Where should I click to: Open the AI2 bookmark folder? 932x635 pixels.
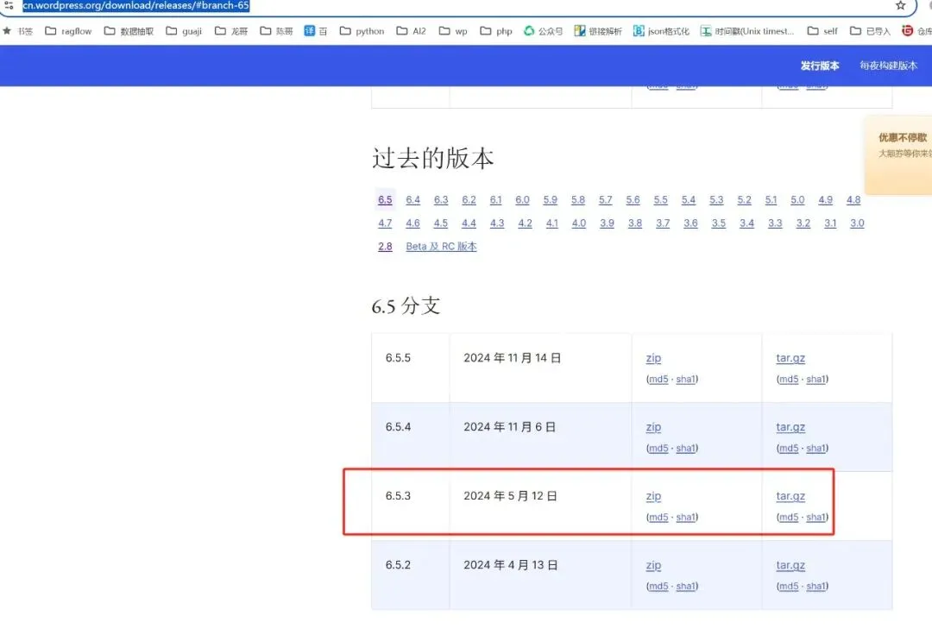[x=412, y=31]
